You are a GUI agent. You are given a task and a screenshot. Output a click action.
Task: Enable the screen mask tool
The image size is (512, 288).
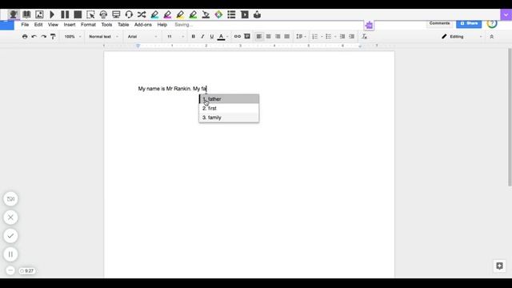point(116,14)
